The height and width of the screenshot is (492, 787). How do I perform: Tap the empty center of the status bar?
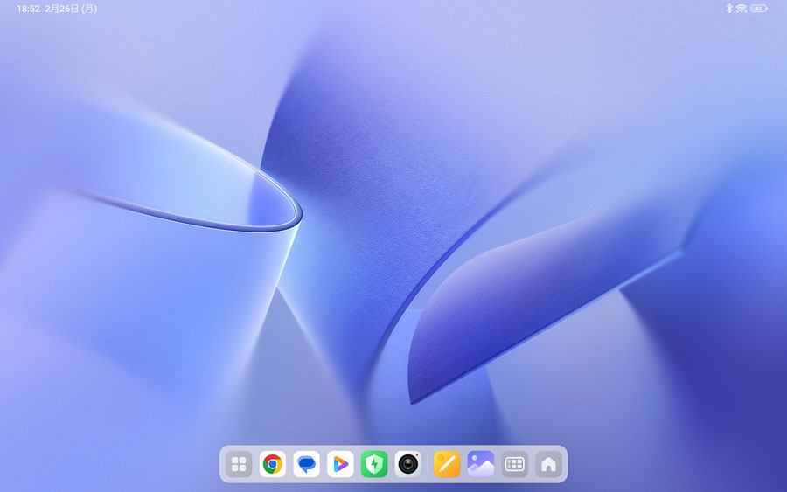[x=393, y=9]
